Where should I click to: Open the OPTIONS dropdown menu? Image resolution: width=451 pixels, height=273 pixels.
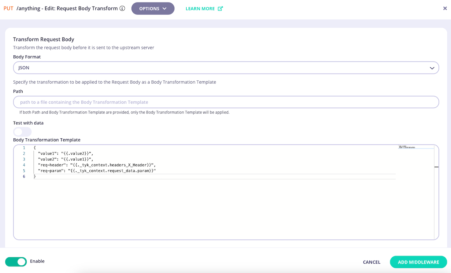153,8
